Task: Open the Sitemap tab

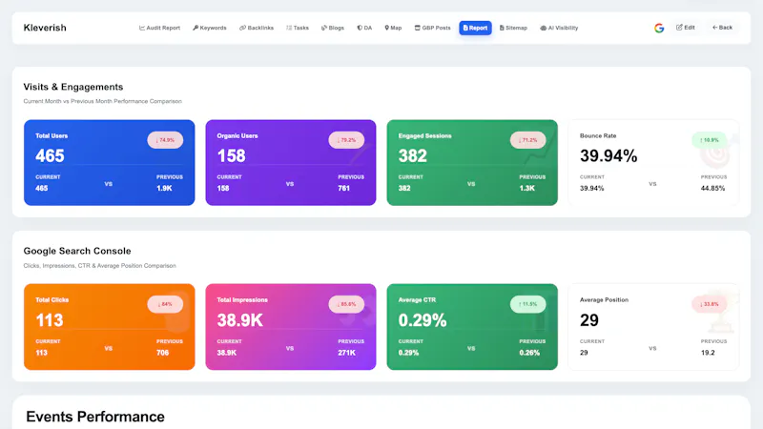Action: 513,28
